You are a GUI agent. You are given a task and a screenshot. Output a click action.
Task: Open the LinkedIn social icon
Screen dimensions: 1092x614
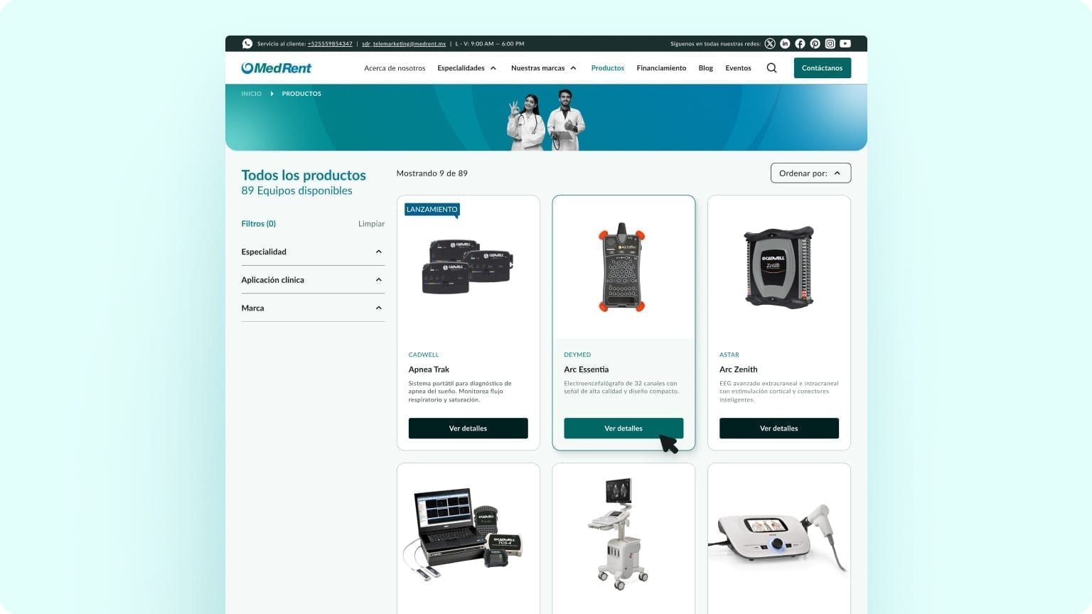tap(785, 43)
